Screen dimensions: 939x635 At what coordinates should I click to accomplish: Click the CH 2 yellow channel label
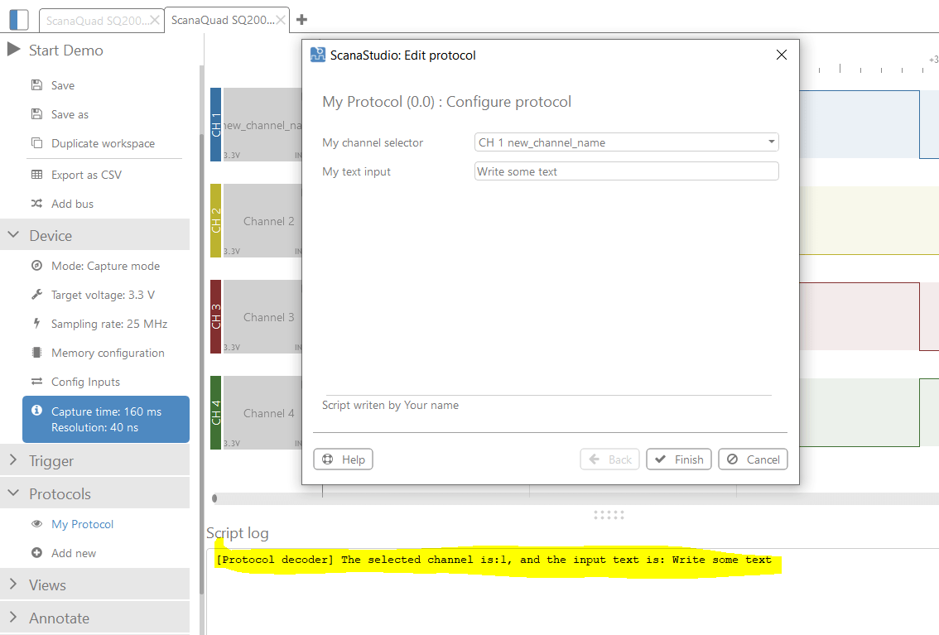pyautogui.click(x=216, y=221)
